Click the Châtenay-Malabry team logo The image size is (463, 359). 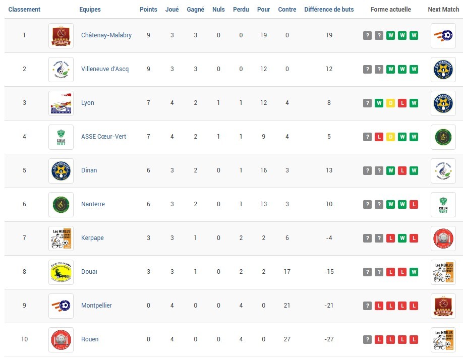[61, 35]
